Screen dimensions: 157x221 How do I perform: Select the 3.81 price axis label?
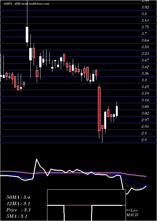pos(145,21)
